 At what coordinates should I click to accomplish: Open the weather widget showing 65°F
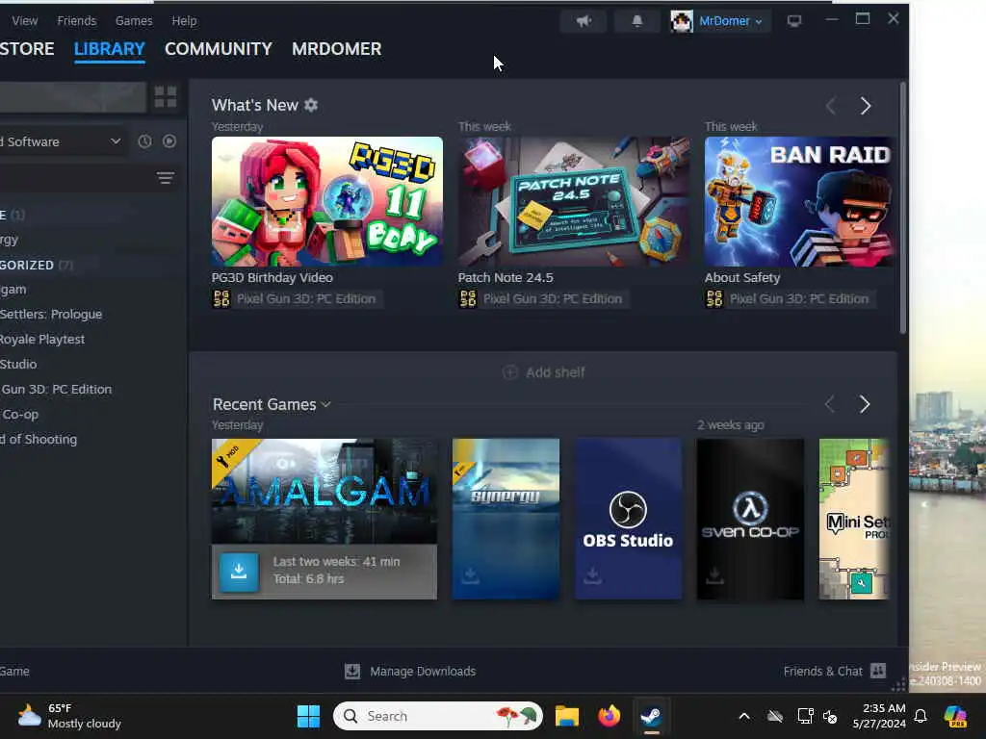(x=69, y=716)
